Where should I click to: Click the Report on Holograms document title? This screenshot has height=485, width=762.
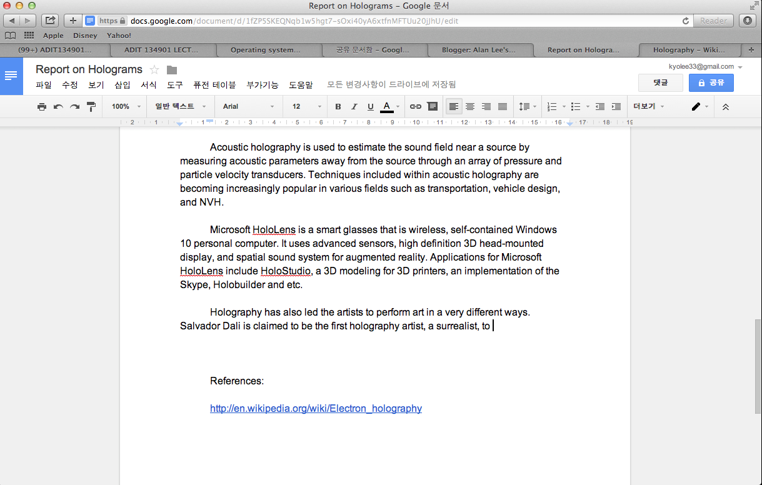89,69
